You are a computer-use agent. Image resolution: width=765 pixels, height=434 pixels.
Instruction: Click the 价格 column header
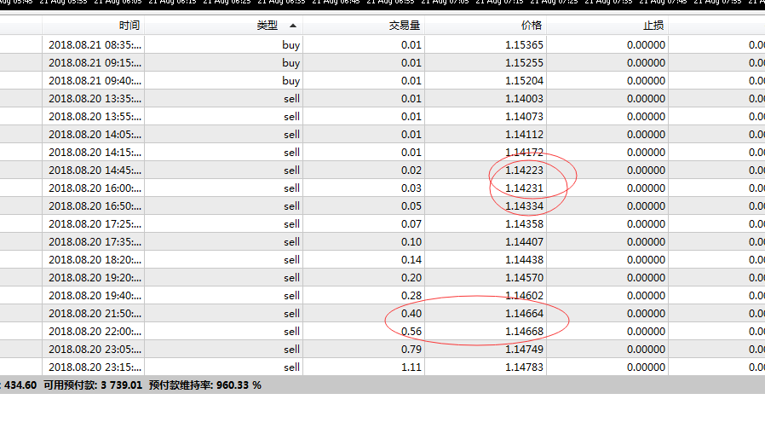[486, 26]
